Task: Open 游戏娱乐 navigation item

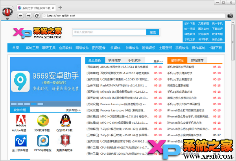Action: pos(149,48)
